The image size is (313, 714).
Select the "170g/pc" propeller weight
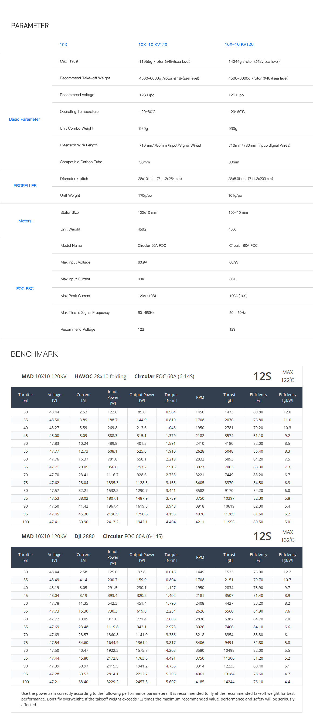click(x=145, y=196)
